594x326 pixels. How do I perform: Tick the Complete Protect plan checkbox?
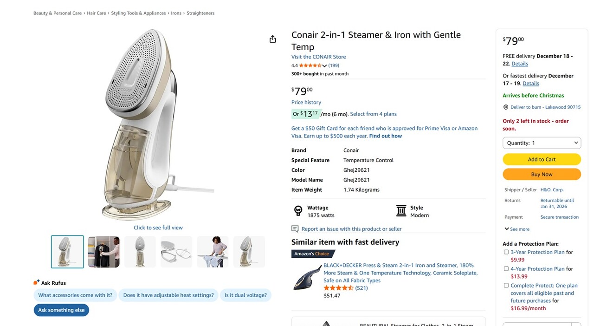[x=506, y=286]
